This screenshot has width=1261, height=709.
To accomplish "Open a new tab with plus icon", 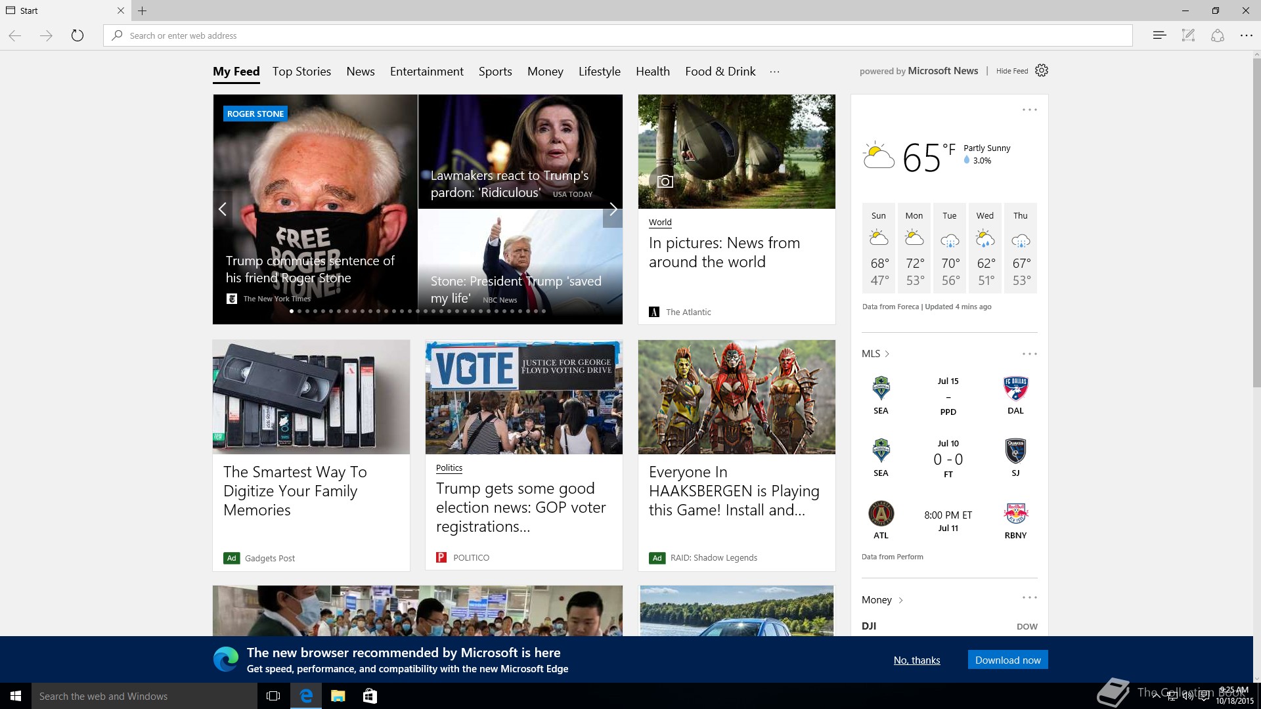I will point(143,11).
